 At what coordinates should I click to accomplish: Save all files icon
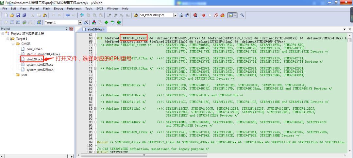24,15
